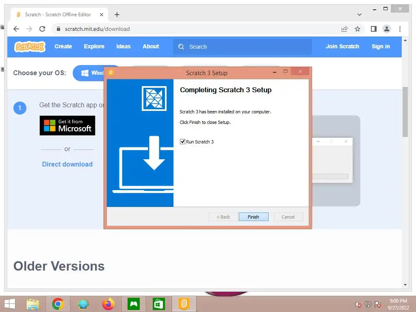This screenshot has height=312, width=416.
Task: Click the globe app taskbar icon
Action: pyautogui.click(x=83, y=304)
